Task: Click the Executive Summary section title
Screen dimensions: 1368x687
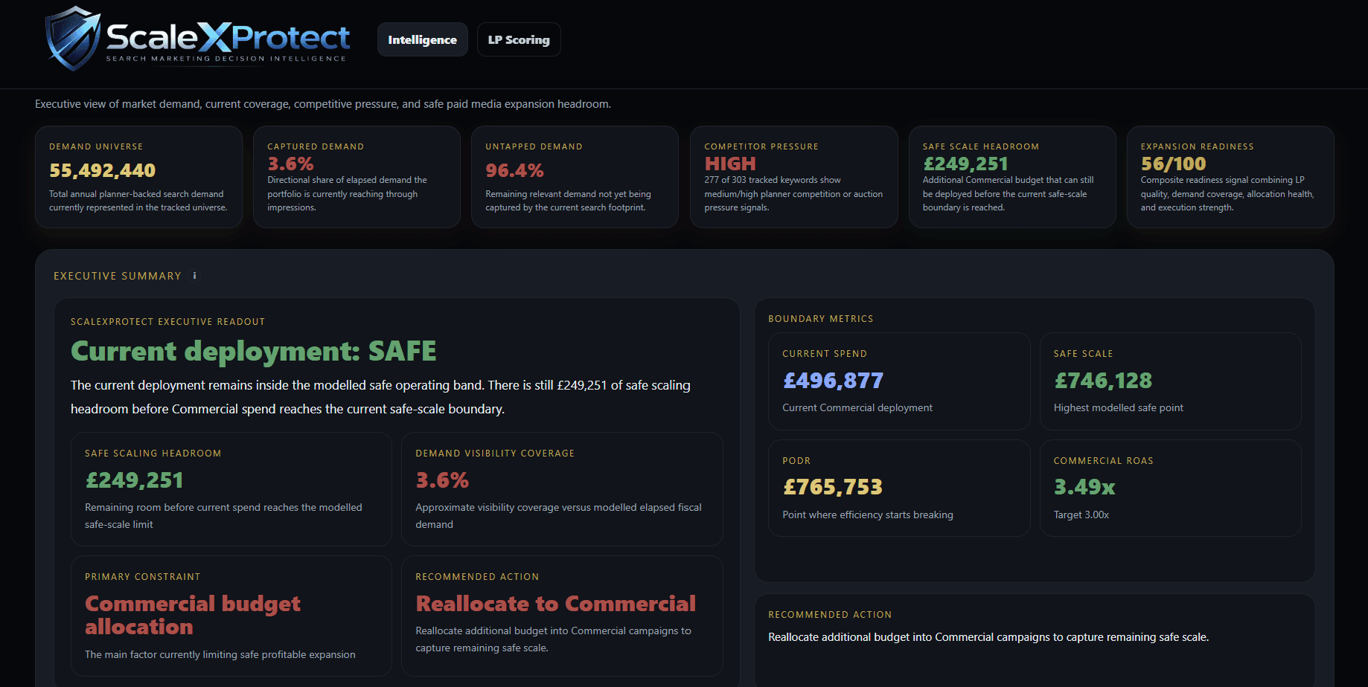Action: click(x=118, y=276)
